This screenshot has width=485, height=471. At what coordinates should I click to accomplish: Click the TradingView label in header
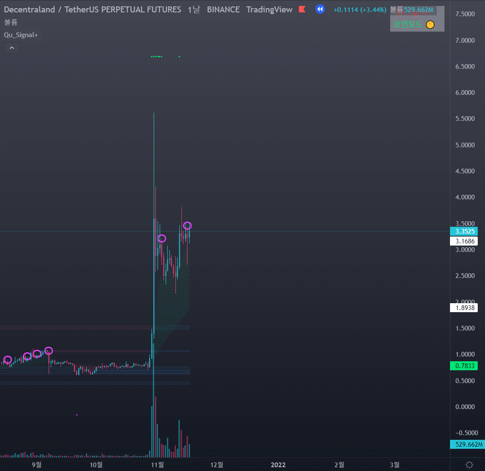pos(269,9)
